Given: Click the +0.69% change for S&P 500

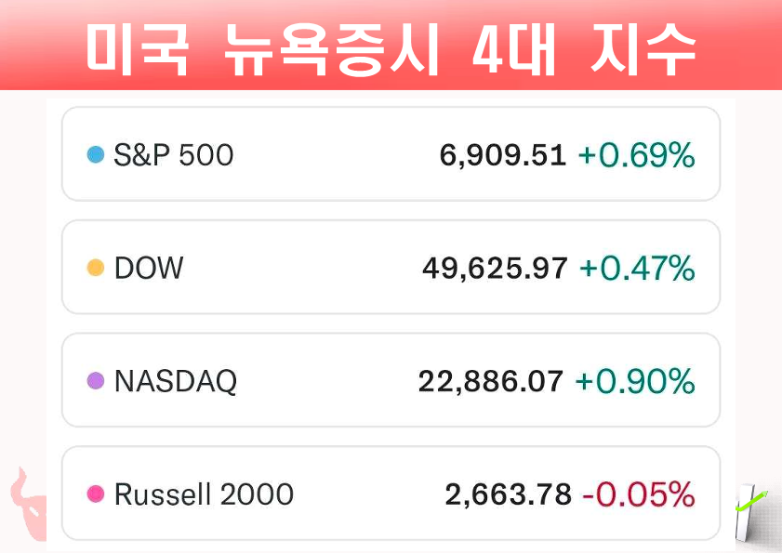Looking at the screenshot, I should coord(637,155).
